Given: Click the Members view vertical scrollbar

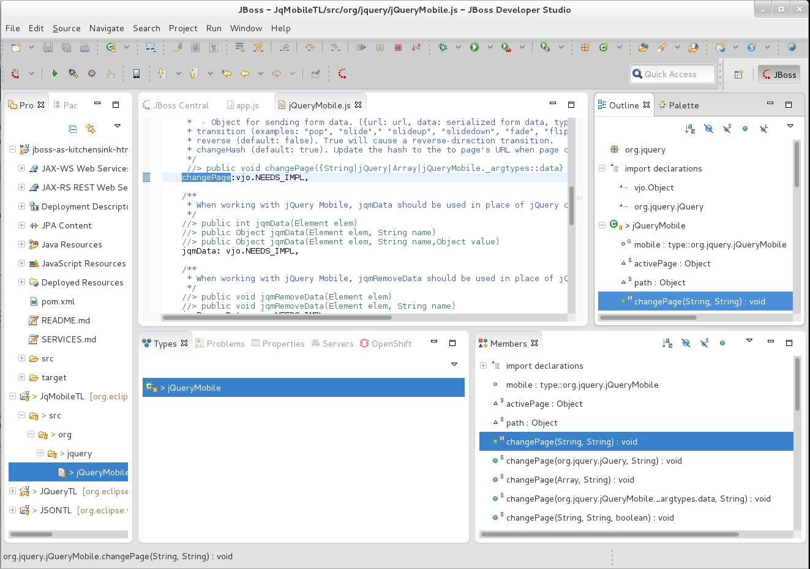Looking at the screenshot, I should [797, 384].
